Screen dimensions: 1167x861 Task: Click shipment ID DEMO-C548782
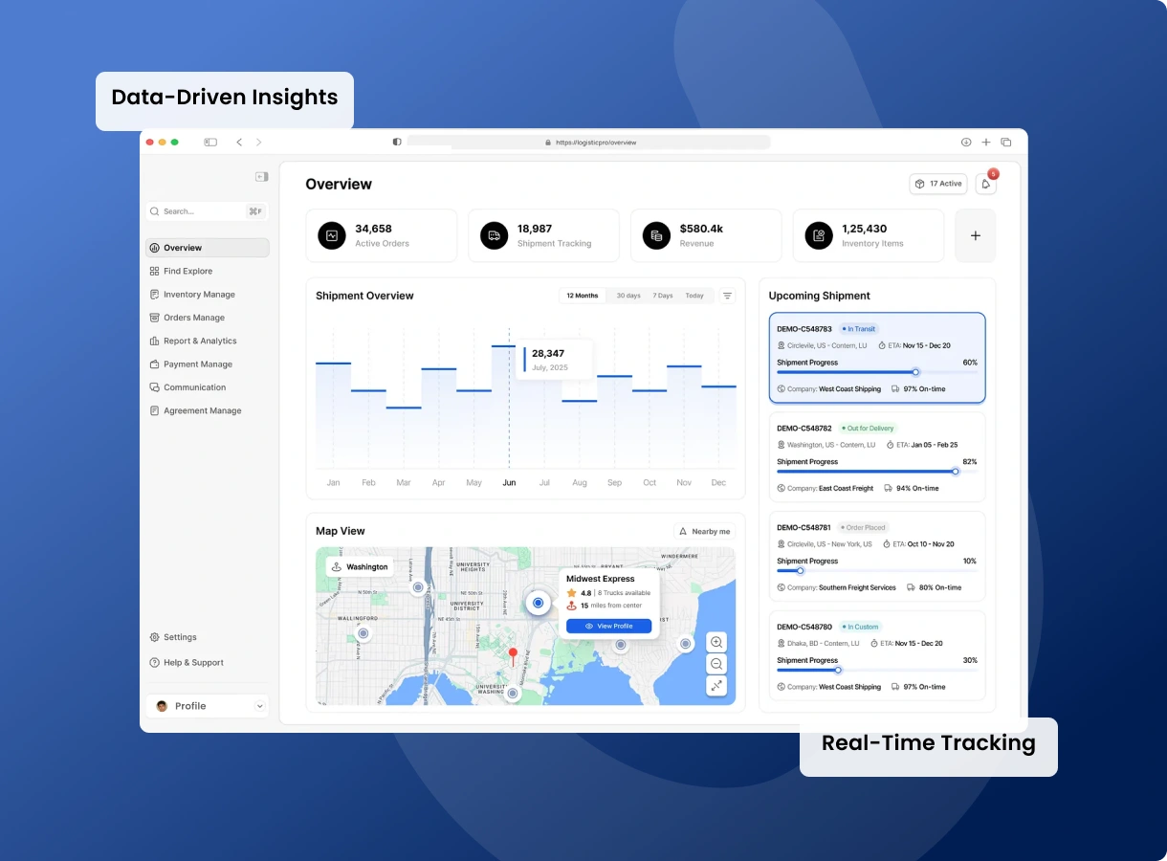(x=804, y=429)
